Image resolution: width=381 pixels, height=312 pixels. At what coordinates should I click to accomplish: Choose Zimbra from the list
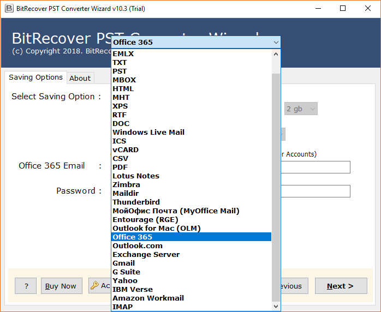coord(191,185)
